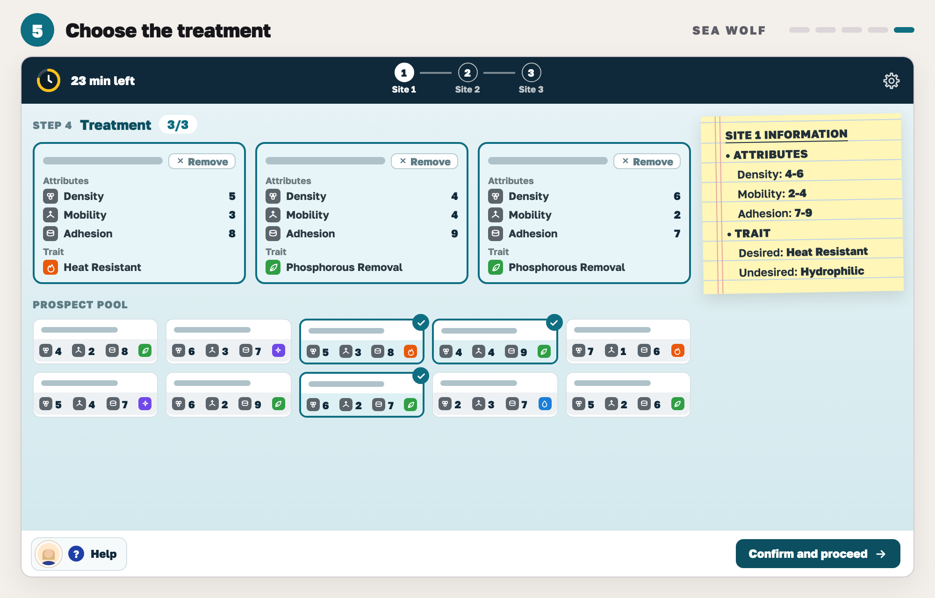This screenshot has width=935, height=598.
Task: Click the Mobility icon in the density 4 treatment card
Action: pos(273,215)
